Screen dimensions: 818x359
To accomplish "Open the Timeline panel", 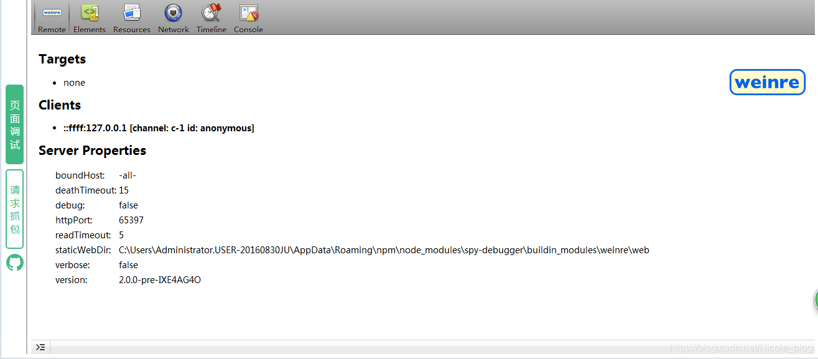I will point(211,18).
